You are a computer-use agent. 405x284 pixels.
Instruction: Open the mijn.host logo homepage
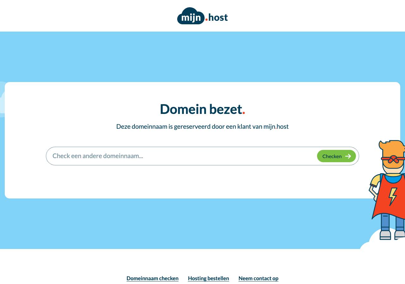[x=202, y=16]
